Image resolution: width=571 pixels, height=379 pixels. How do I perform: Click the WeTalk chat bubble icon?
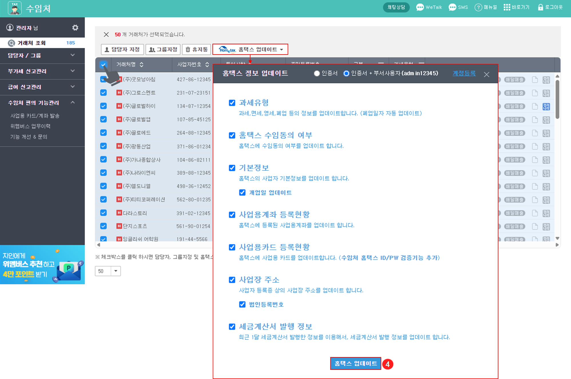point(420,7)
